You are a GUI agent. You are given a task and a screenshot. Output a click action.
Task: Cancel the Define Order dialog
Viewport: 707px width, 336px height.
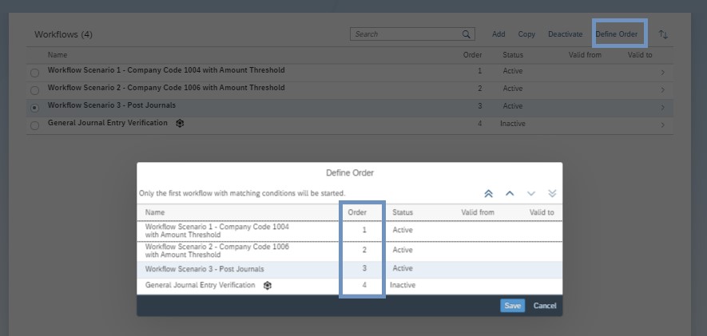pos(545,306)
